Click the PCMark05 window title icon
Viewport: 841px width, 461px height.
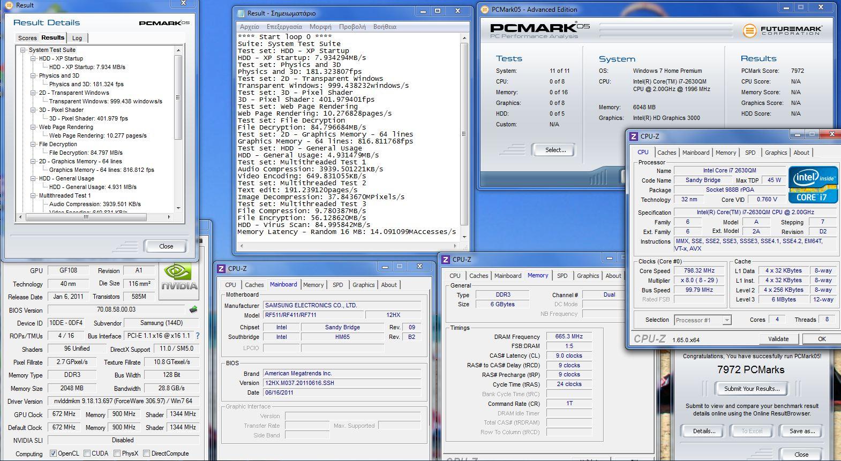tap(485, 10)
